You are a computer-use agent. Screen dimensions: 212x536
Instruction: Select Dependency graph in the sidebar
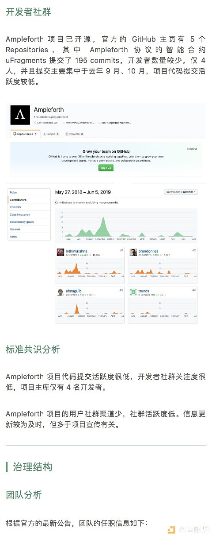click(x=29, y=222)
